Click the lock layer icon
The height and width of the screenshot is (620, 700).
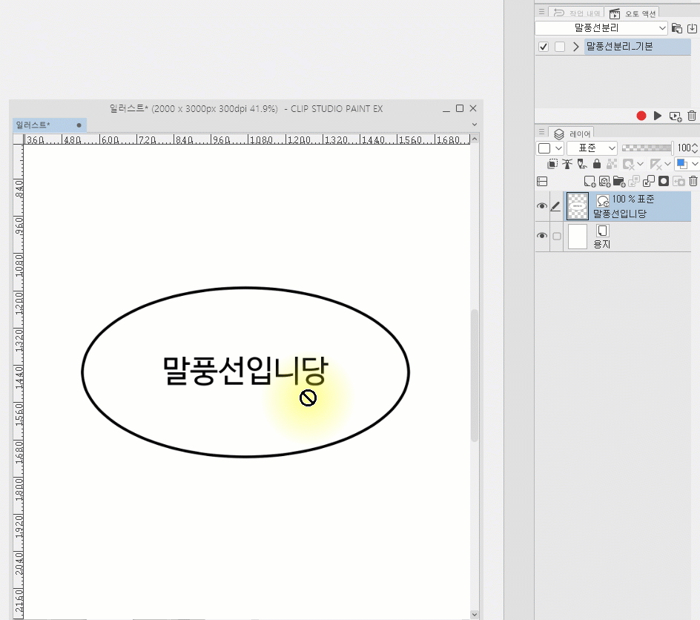[597, 164]
